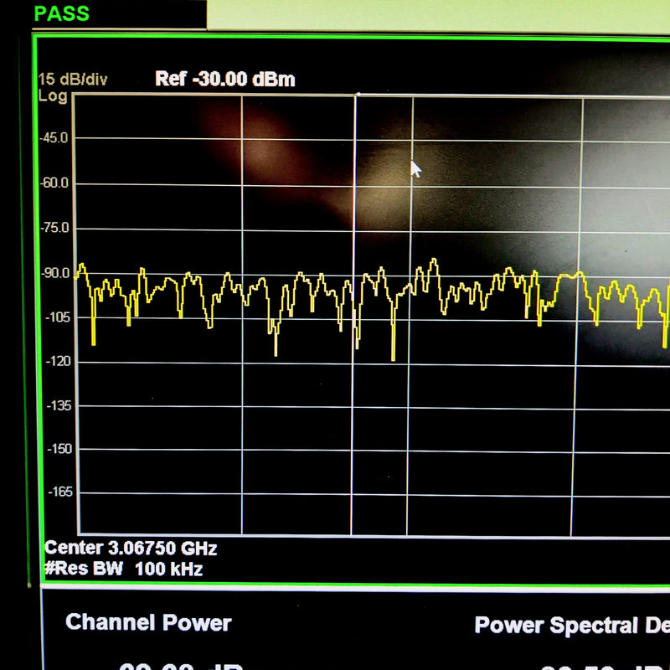This screenshot has width=670, height=670.
Task: Click the Channel Power heading
Action: 148,622
